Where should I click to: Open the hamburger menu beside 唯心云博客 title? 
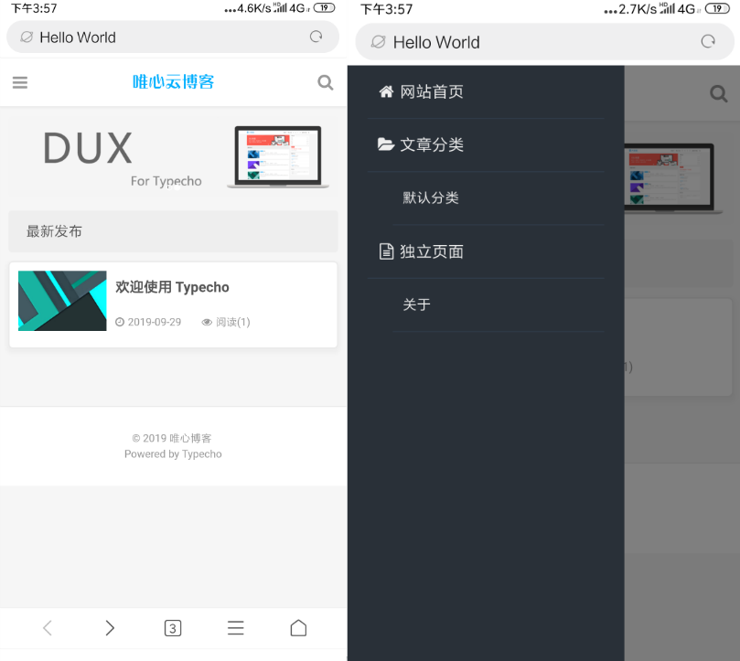coord(20,82)
